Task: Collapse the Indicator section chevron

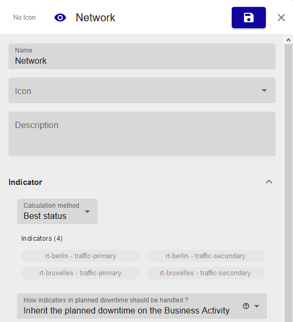Action: [269, 182]
